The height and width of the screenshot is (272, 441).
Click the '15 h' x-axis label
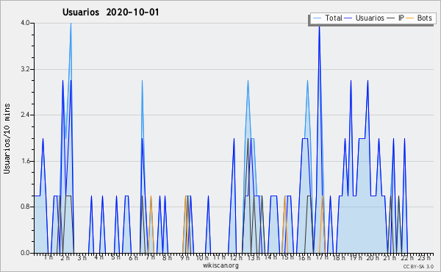tap(287, 257)
